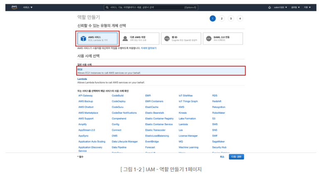Choose Forecast service

tap(150, 147)
